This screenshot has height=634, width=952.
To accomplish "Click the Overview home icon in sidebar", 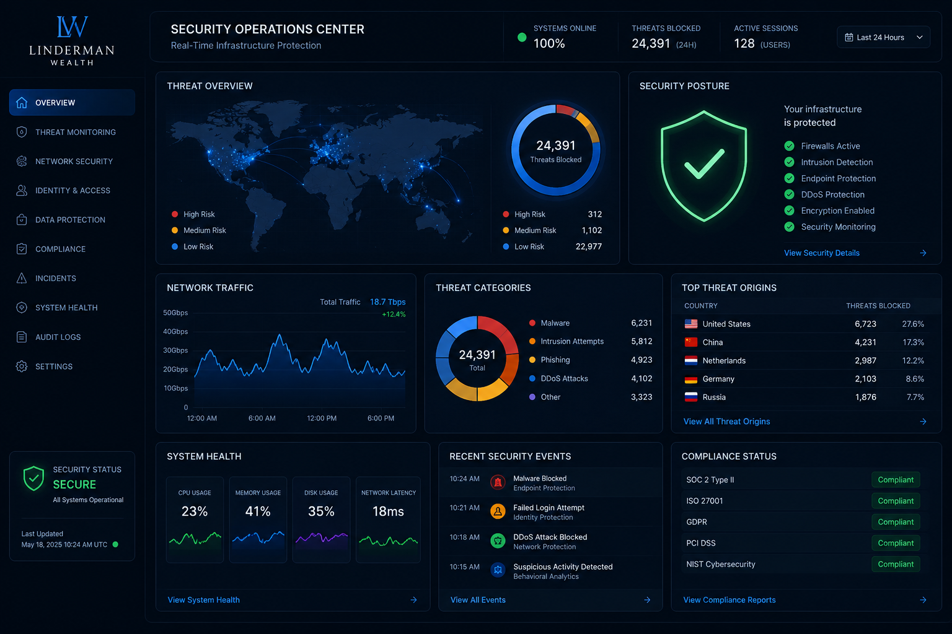I will (x=22, y=103).
